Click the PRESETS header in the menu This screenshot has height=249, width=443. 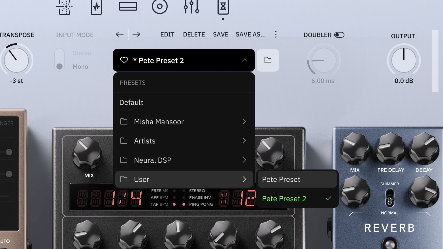(x=133, y=83)
